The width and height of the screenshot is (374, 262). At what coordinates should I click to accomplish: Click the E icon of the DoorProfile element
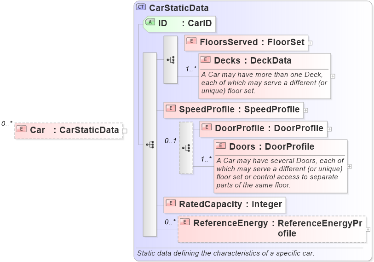point(207,127)
